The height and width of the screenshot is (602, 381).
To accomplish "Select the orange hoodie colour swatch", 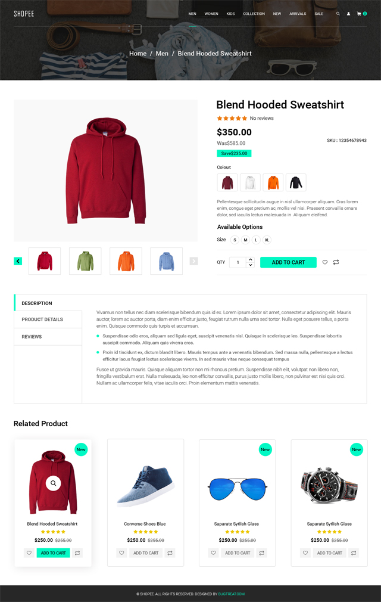I will [x=273, y=182].
